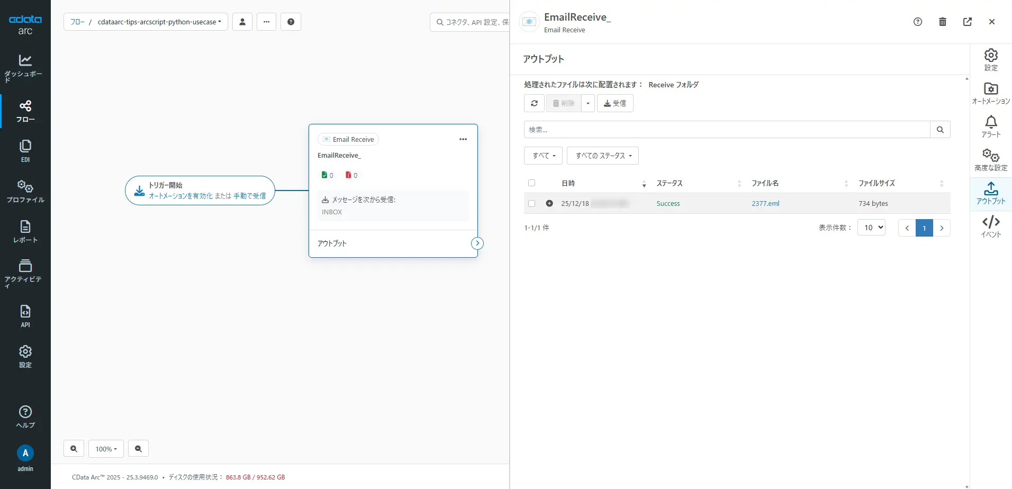
Task: Open the 100% zoom level dropdown
Action: [x=106, y=449]
